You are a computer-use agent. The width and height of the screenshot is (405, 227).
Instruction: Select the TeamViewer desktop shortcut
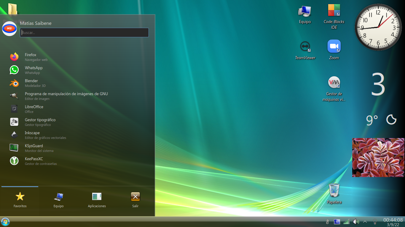pyautogui.click(x=305, y=50)
